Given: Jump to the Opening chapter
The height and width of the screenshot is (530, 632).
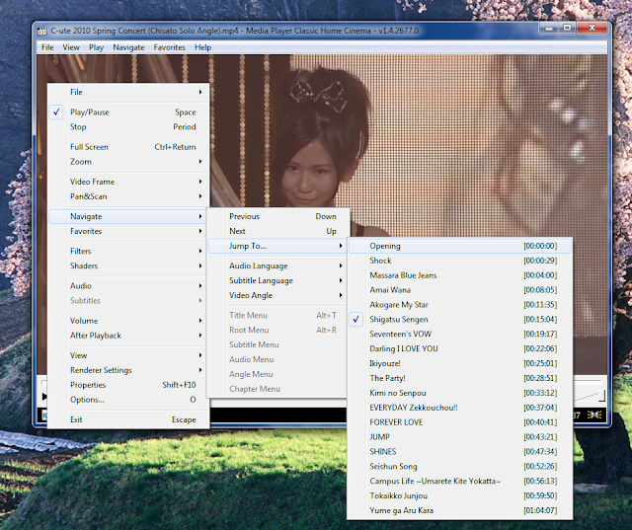Looking at the screenshot, I should (x=460, y=246).
